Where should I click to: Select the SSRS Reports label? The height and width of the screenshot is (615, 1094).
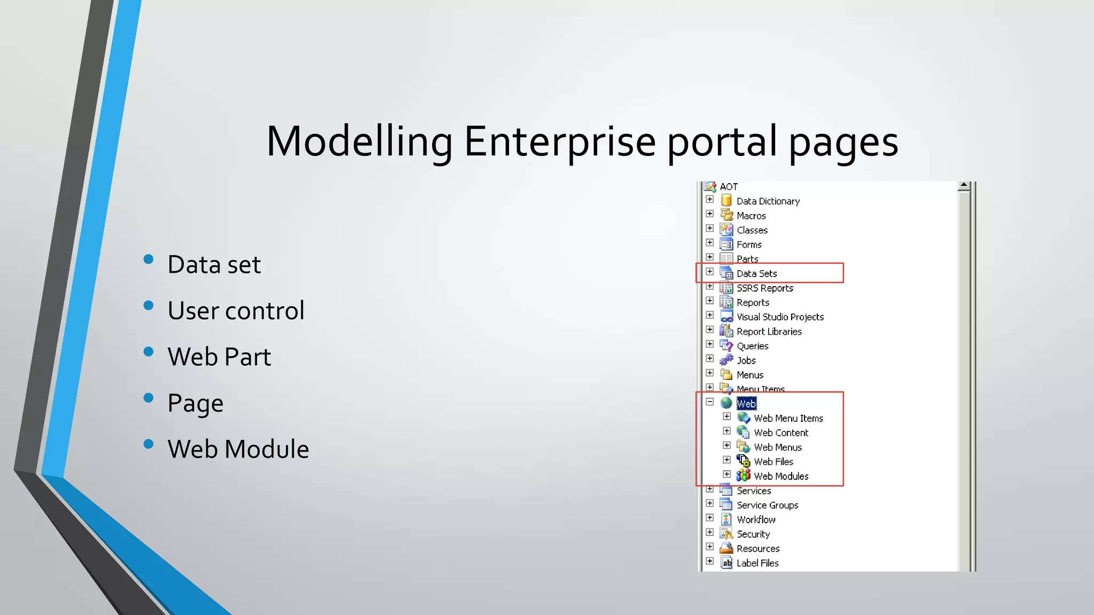click(x=765, y=288)
